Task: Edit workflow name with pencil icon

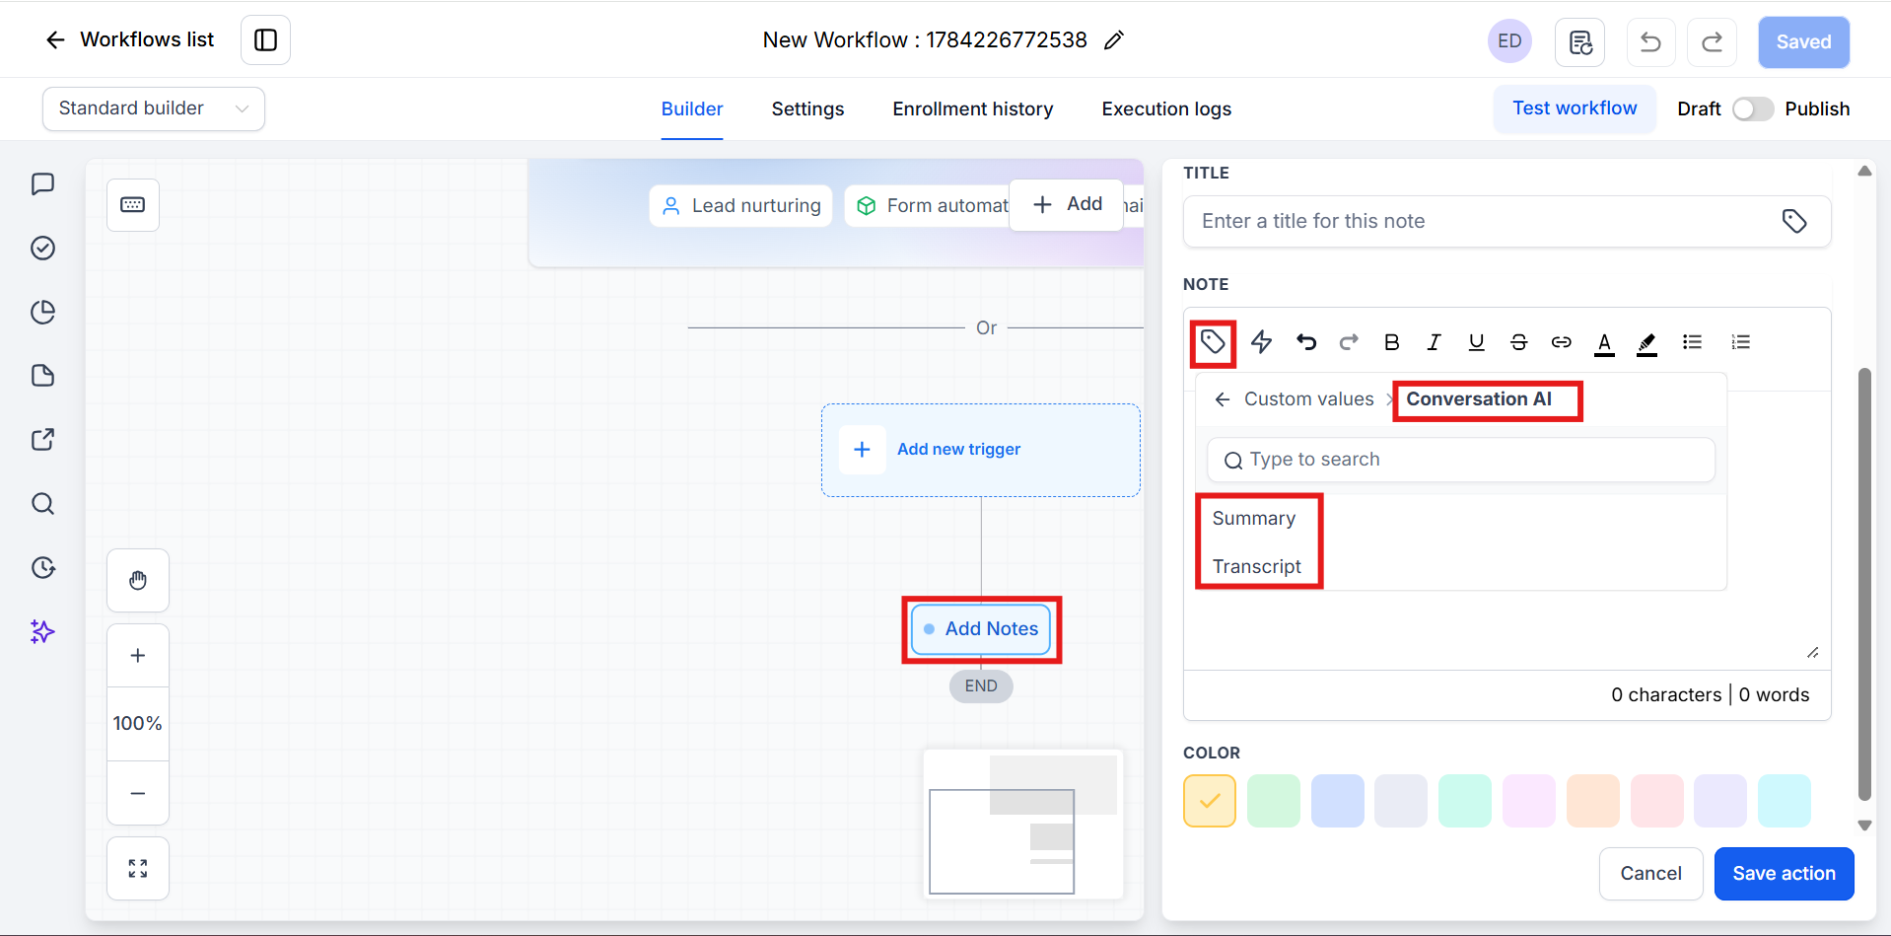Action: pos(1114,40)
